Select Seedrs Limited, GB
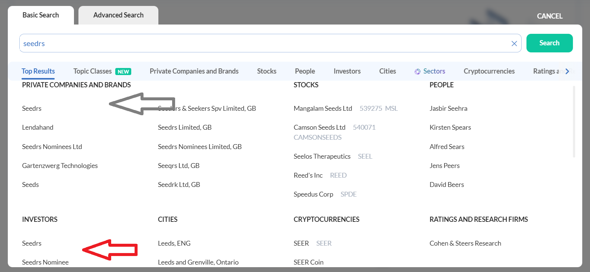The height and width of the screenshot is (272, 590). coord(185,127)
